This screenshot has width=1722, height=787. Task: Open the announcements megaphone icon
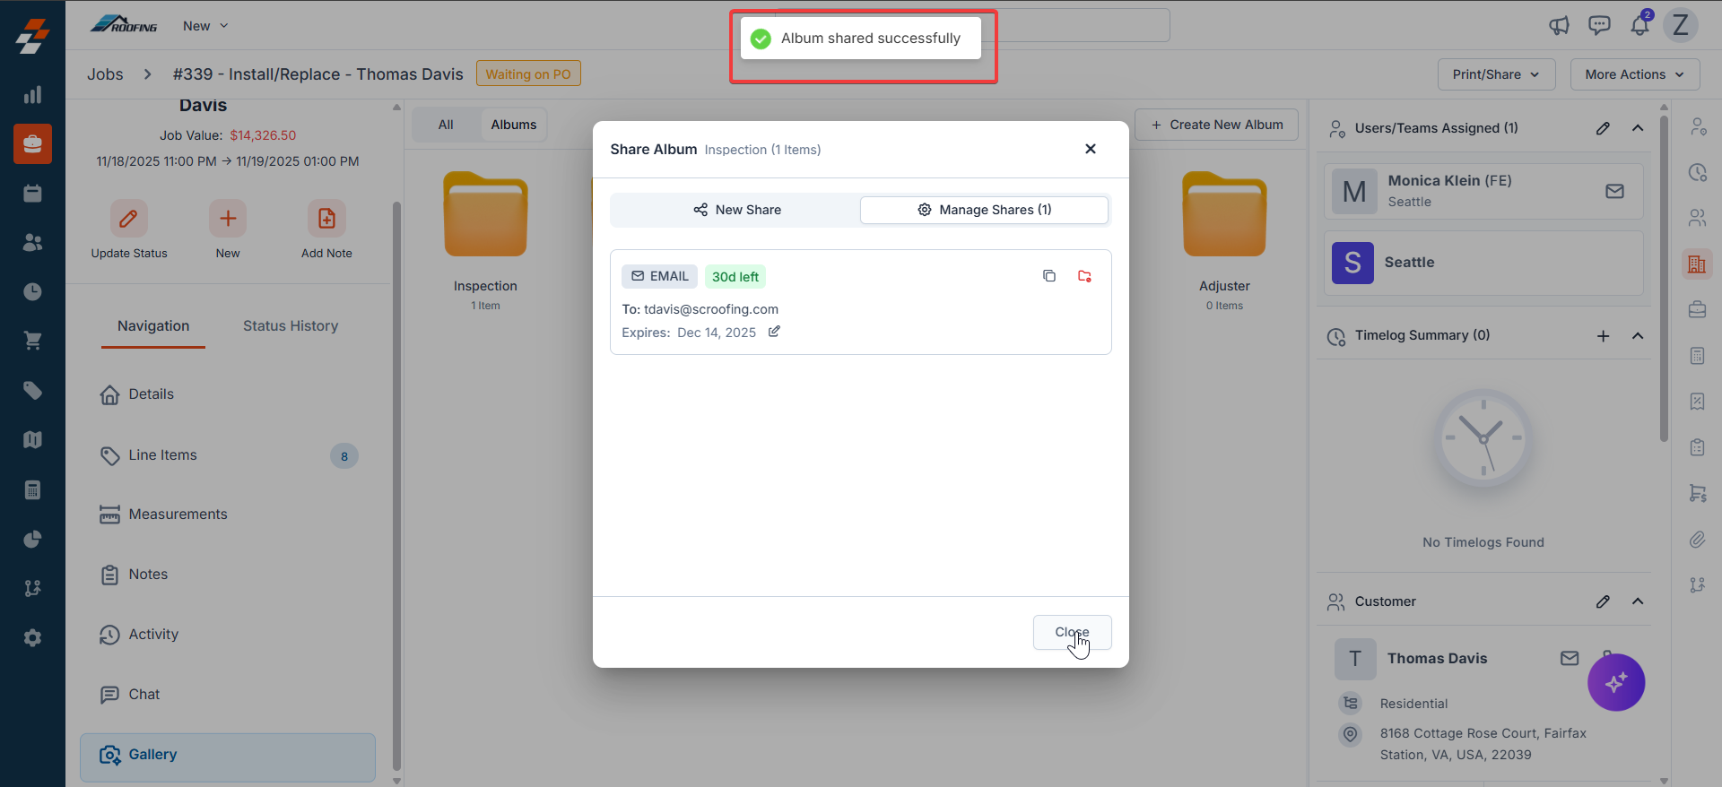(1559, 25)
